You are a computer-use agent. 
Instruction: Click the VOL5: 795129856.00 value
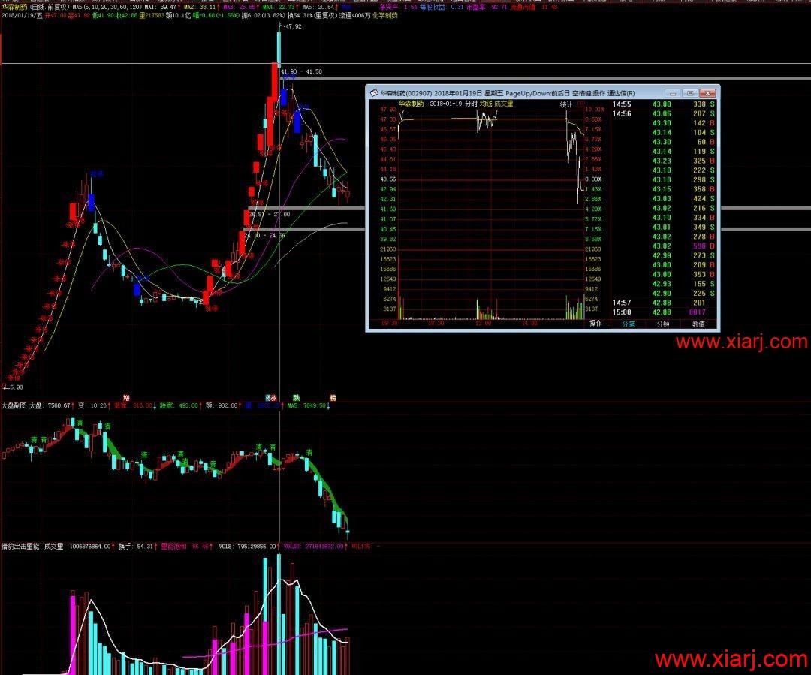coord(248,546)
